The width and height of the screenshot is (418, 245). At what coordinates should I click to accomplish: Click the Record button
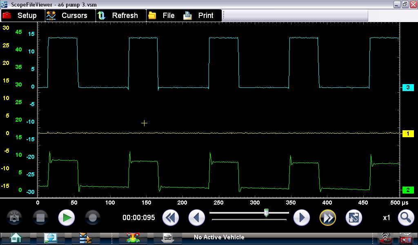[x=93, y=218]
